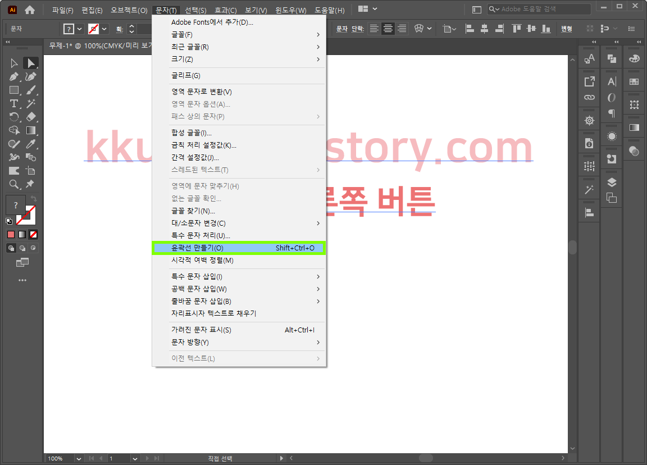The image size is (647, 465).
Task: Select the Artboard tool
Action: (30, 170)
